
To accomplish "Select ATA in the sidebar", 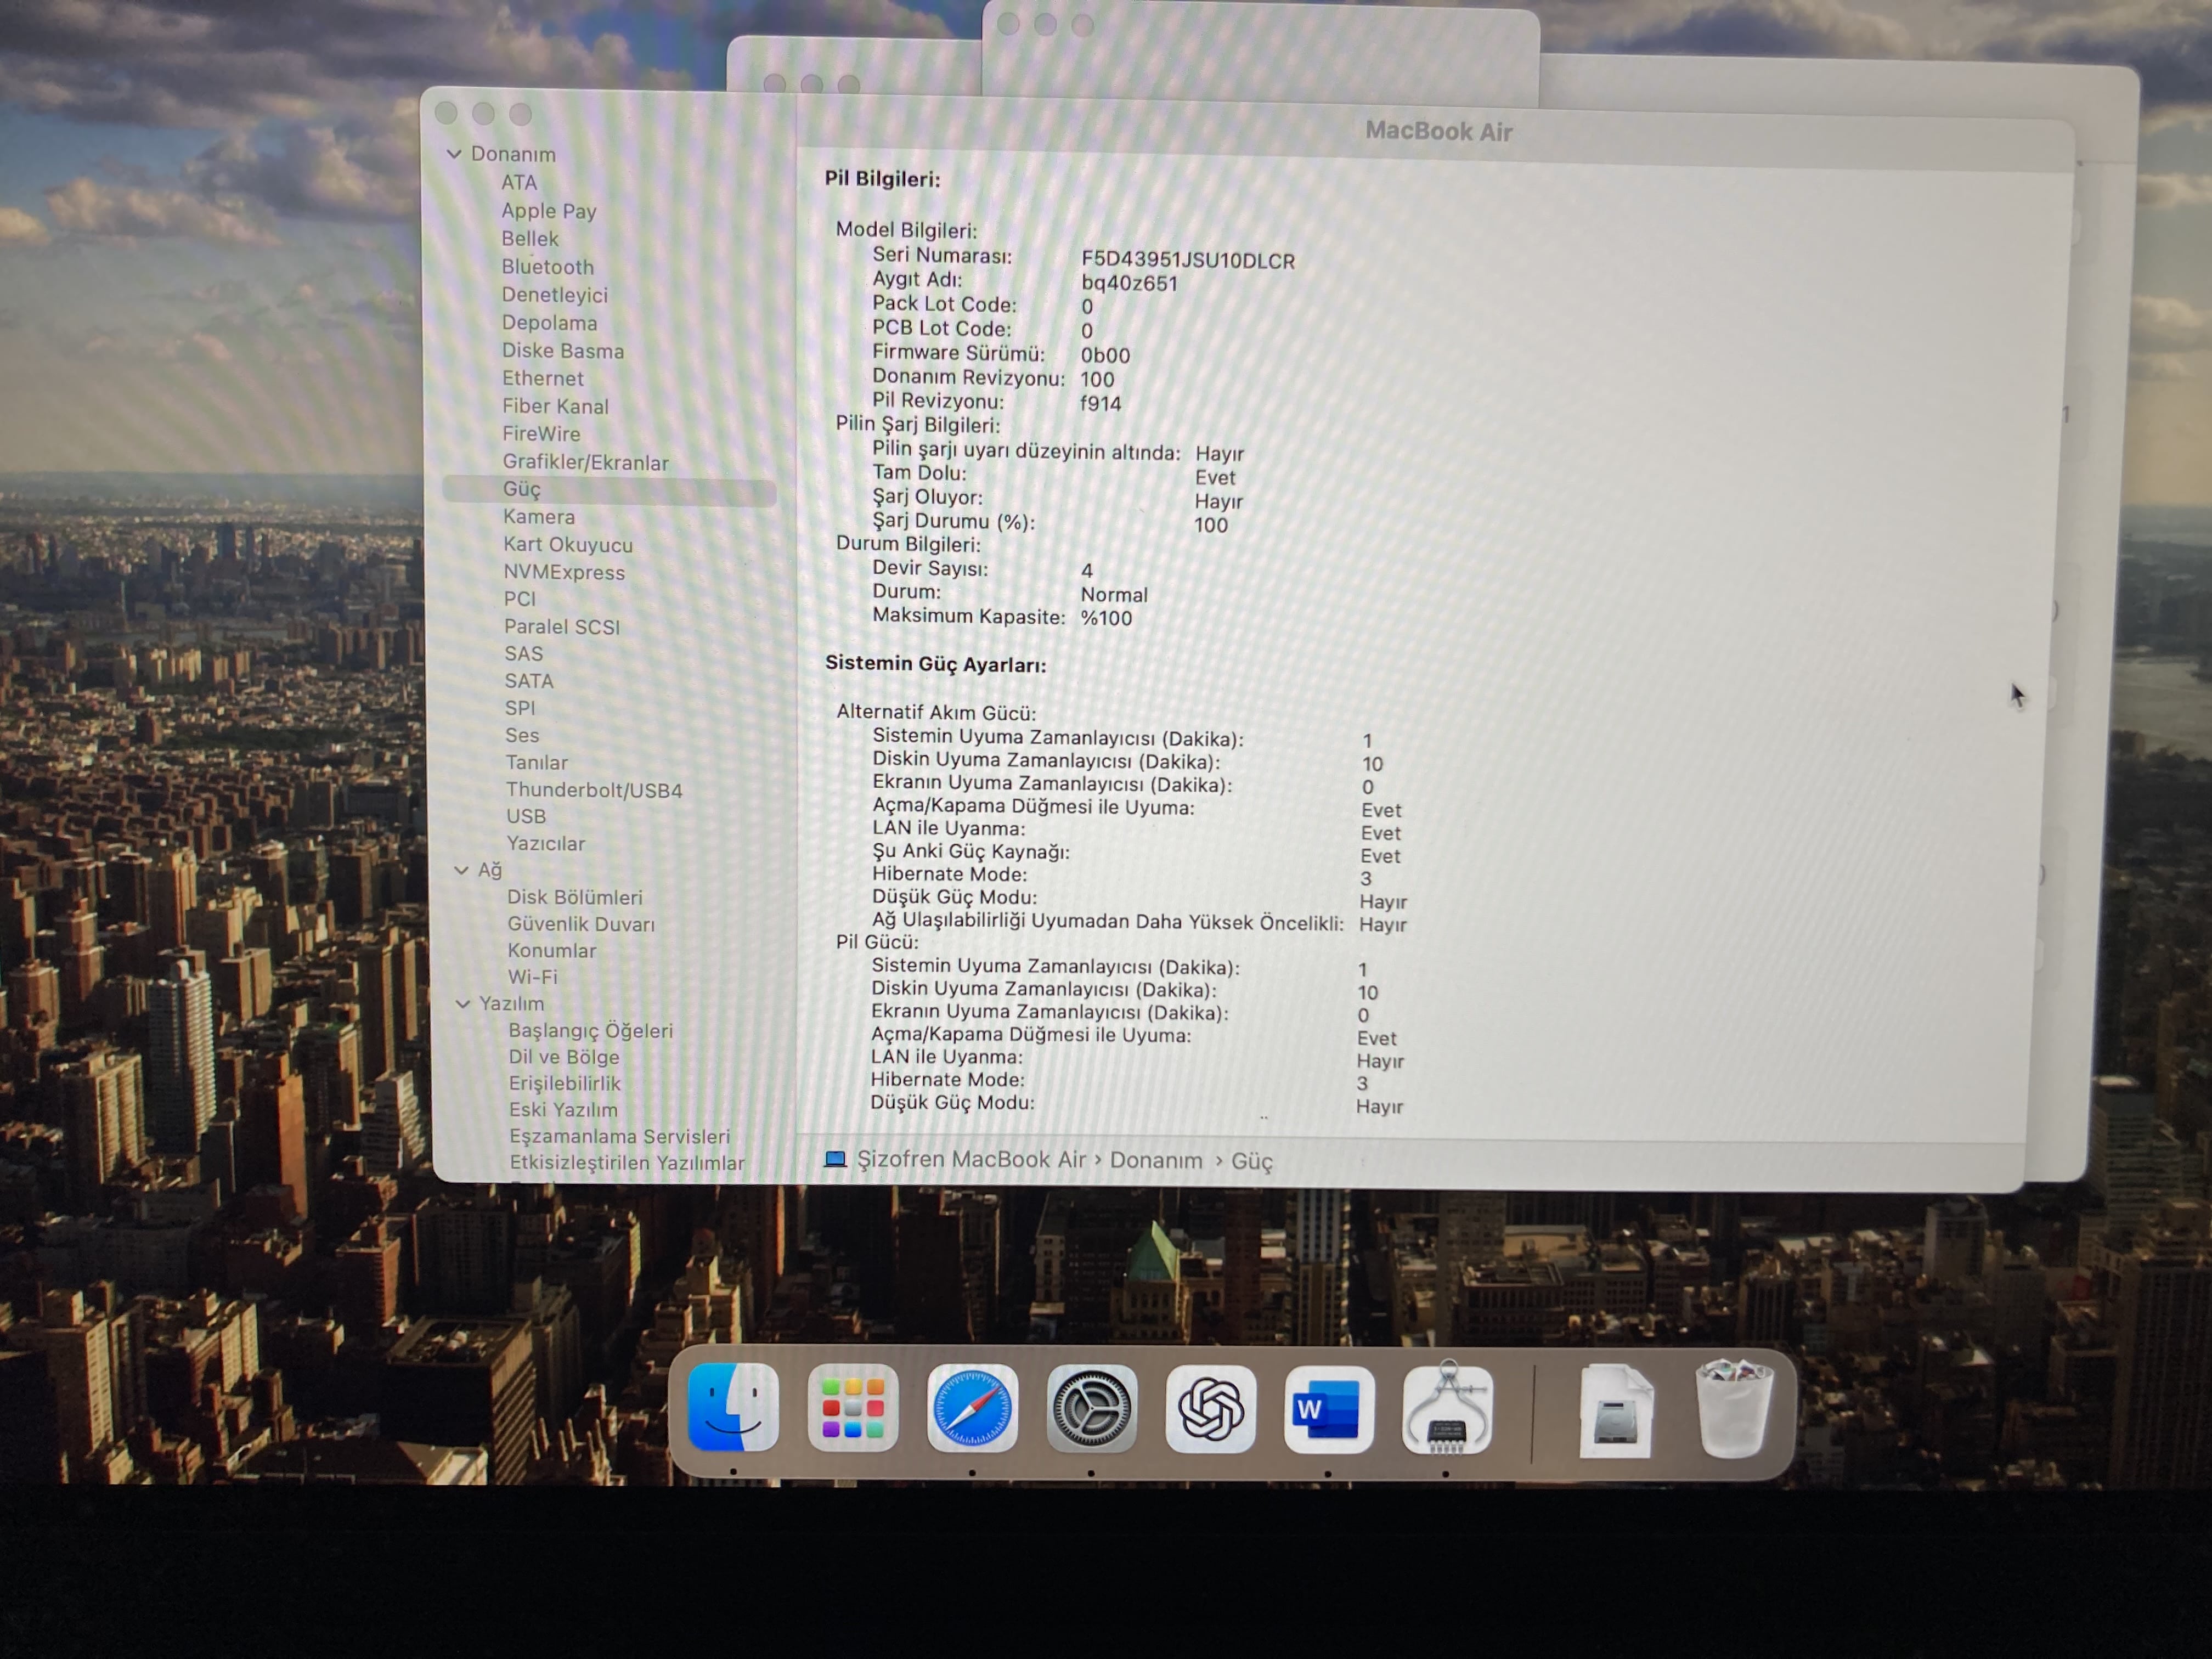I will coord(519,182).
